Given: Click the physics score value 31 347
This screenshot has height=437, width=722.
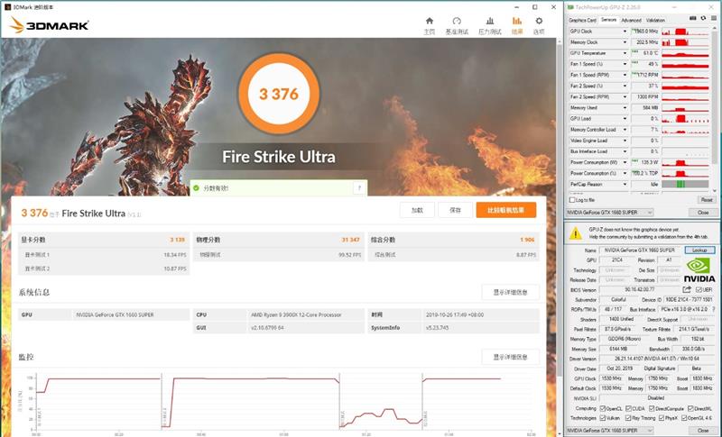Looking at the screenshot, I should click(x=350, y=240).
